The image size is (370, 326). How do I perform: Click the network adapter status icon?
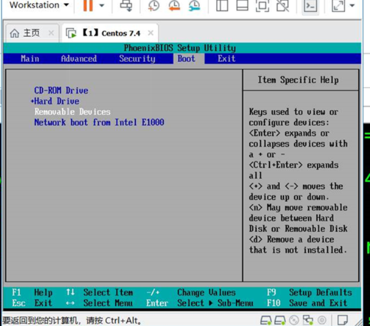tap(308, 320)
